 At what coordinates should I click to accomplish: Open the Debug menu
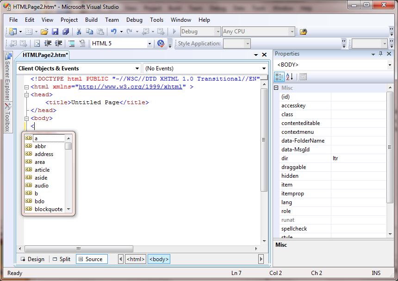(x=134, y=20)
